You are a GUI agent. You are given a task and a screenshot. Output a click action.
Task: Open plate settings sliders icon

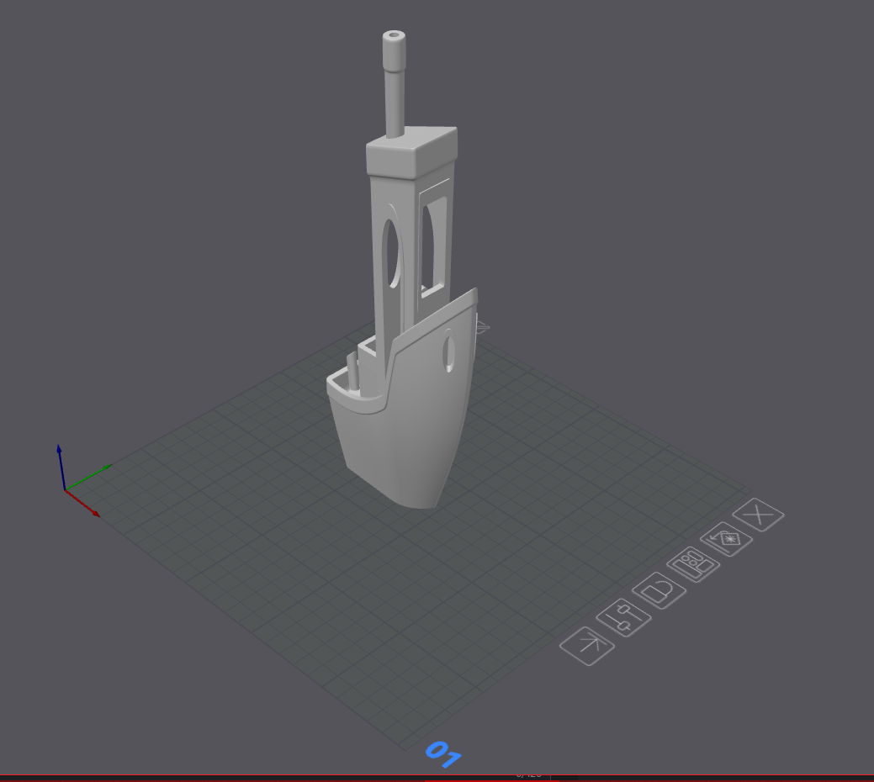(x=623, y=617)
